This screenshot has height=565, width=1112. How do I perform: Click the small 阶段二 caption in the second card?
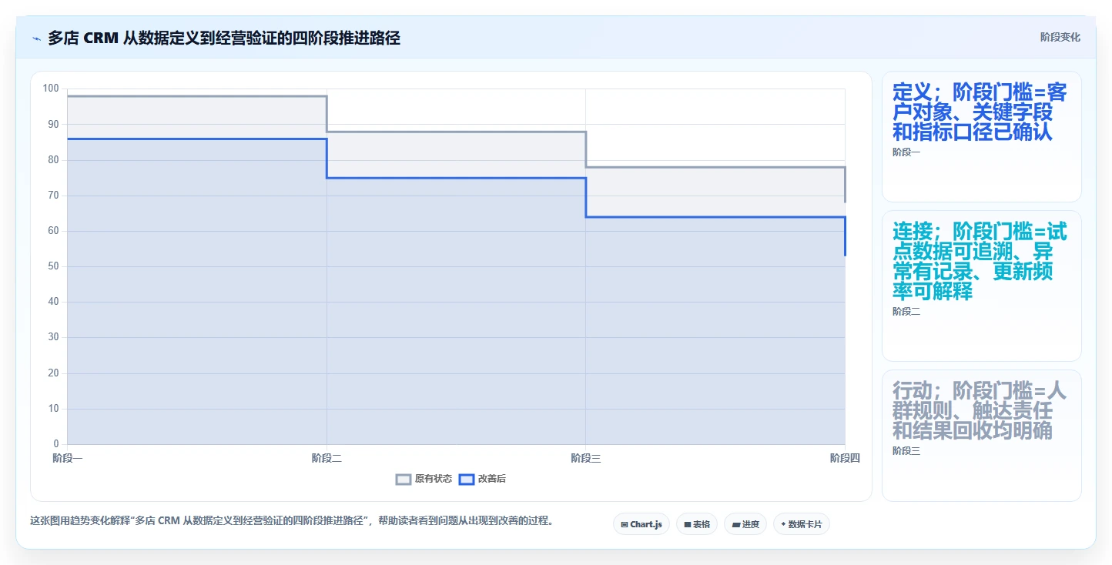(x=906, y=312)
